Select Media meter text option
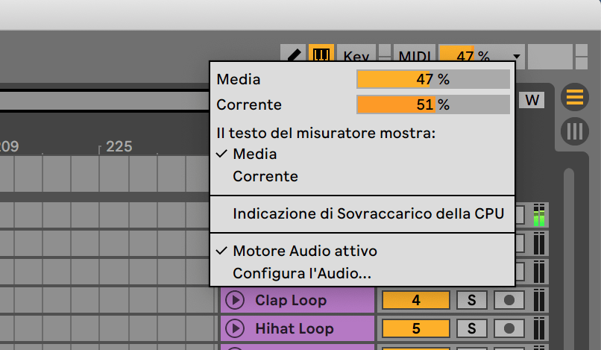 tap(254, 154)
